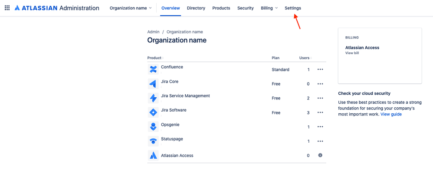Click Organization name breadcrumb link
This screenshot has height=176, width=433.
coord(185,32)
